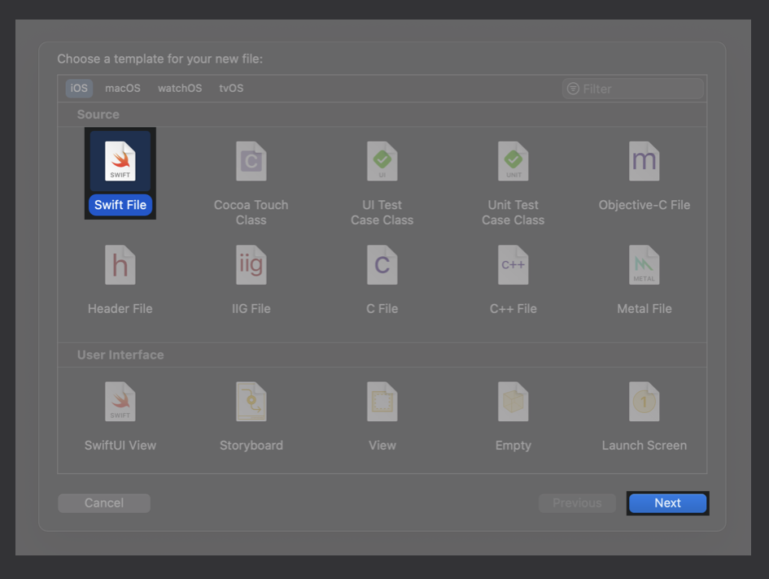The height and width of the screenshot is (579, 769).
Task: Switch to the iOS platform tab
Action: tap(79, 89)
